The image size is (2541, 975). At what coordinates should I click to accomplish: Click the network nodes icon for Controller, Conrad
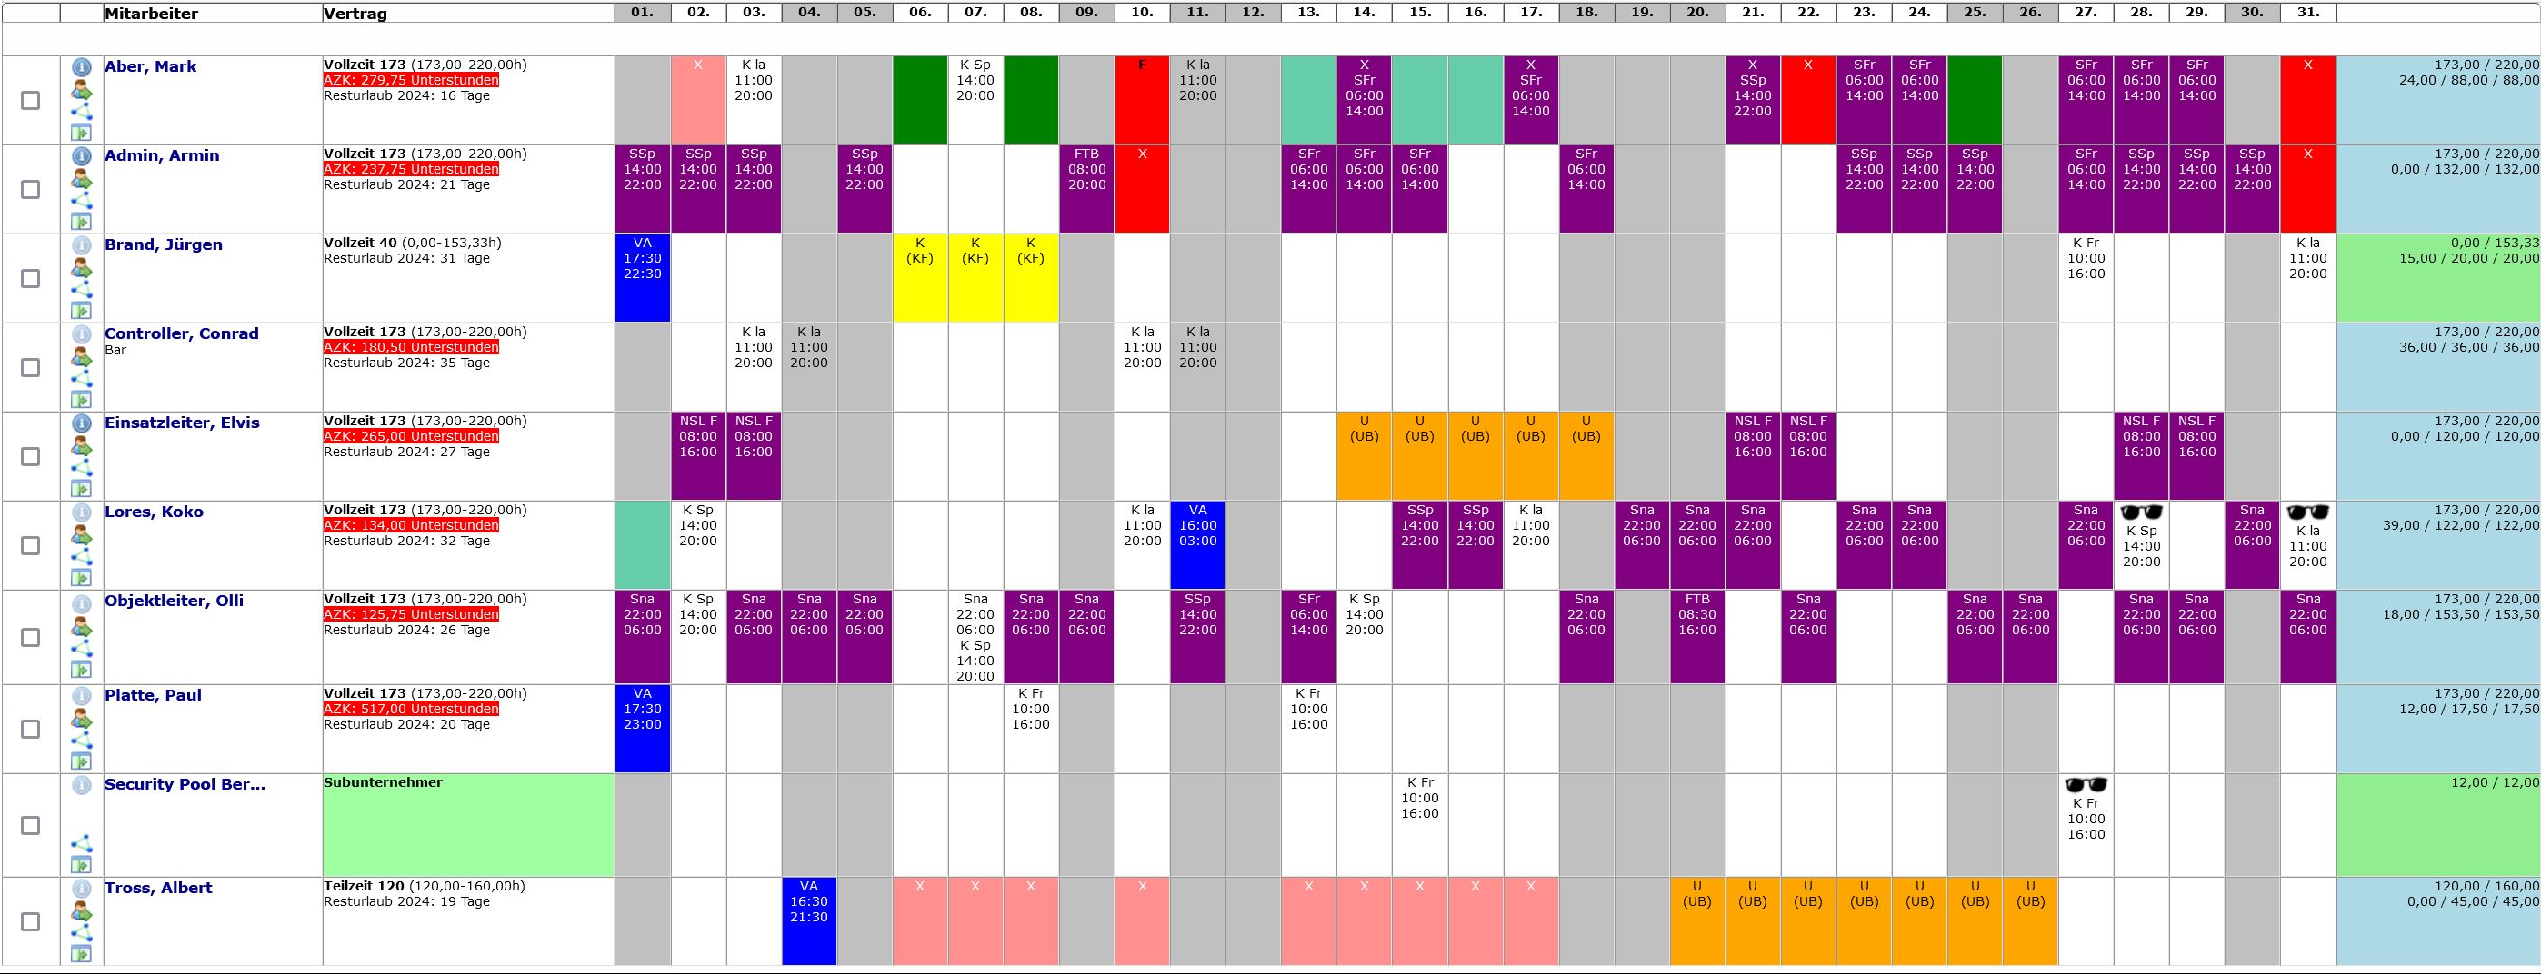coord(82,379)
